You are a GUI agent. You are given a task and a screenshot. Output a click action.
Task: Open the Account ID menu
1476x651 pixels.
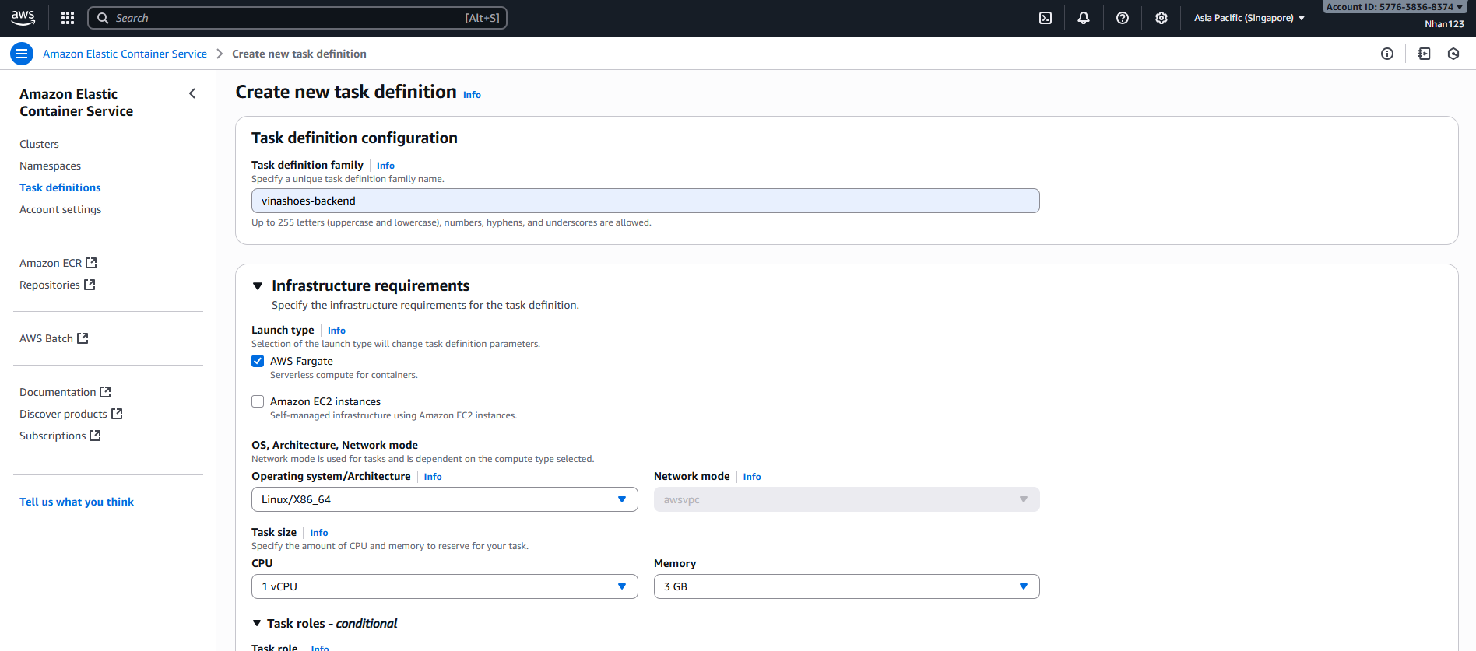tap(1395, 6)
